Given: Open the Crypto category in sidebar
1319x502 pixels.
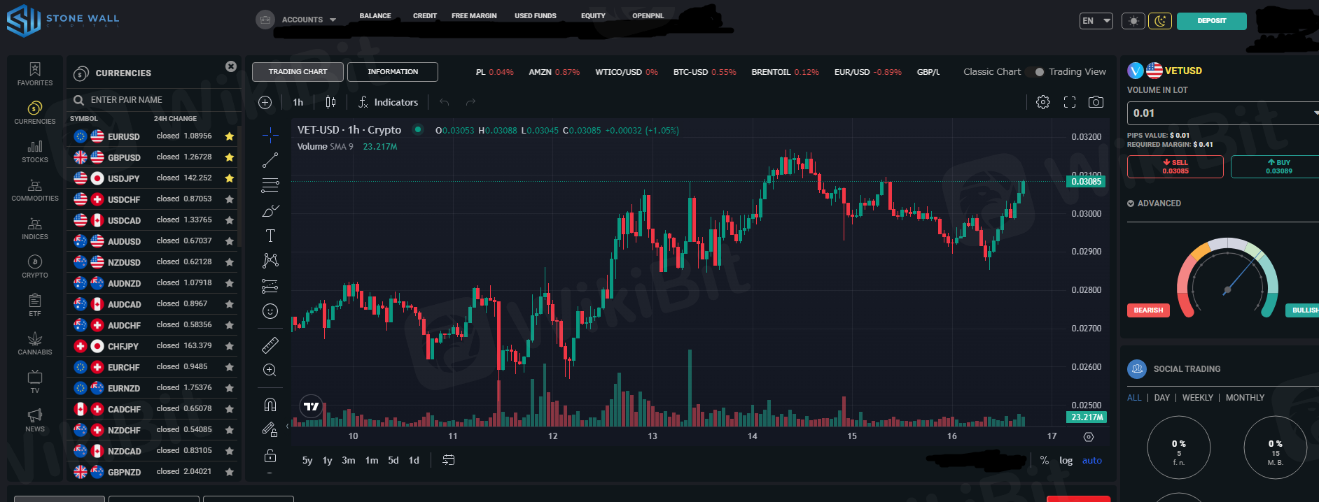Looking at the screenshot, I should tap(35, 266).
